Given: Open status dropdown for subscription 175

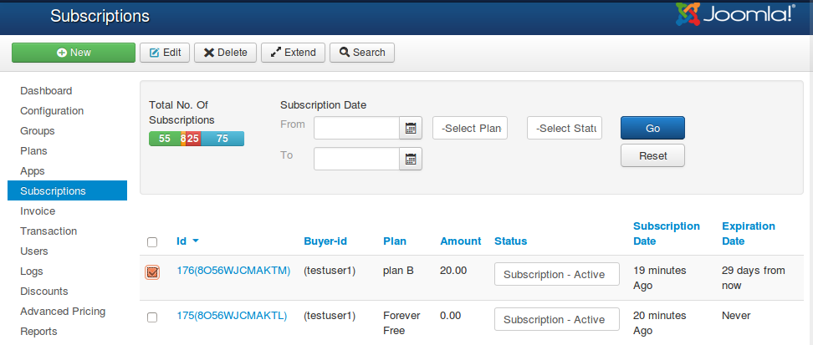Looking at the screenshot, I should [x=557, y=319].
